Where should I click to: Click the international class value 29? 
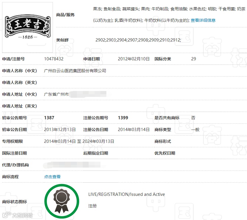(x=194, y=59)
